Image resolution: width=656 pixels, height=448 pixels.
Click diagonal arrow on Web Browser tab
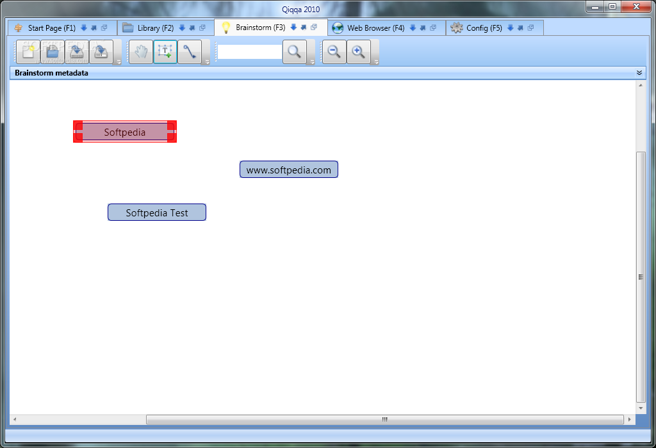click(423, 28)
